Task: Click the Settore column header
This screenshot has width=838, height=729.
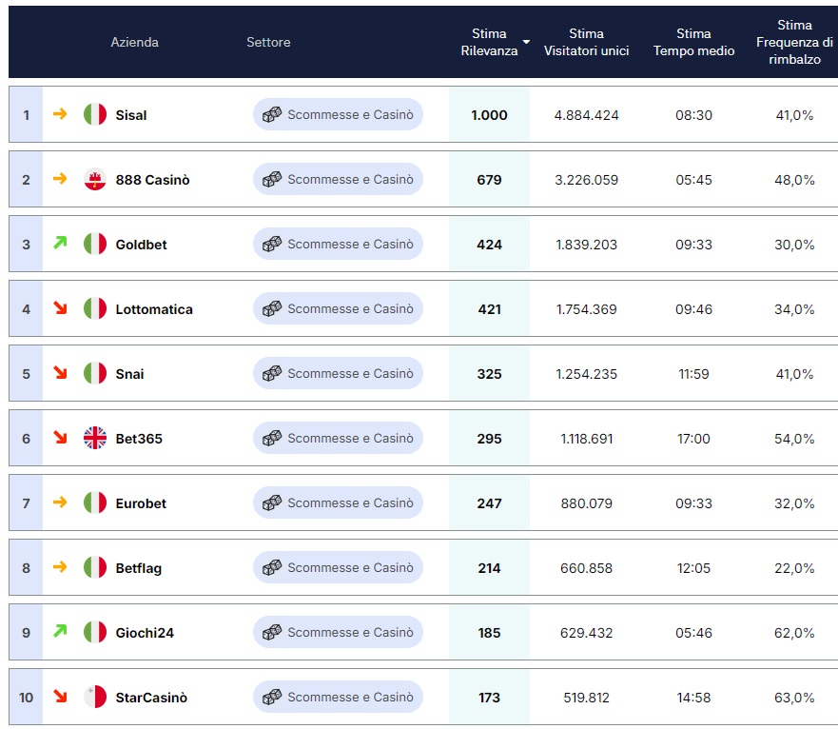Action: [268, 42]
